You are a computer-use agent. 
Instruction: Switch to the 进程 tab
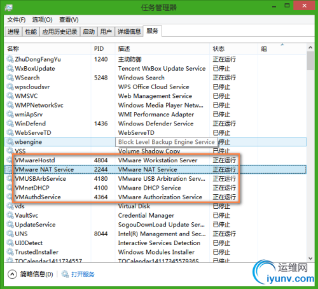pos(13,32)
